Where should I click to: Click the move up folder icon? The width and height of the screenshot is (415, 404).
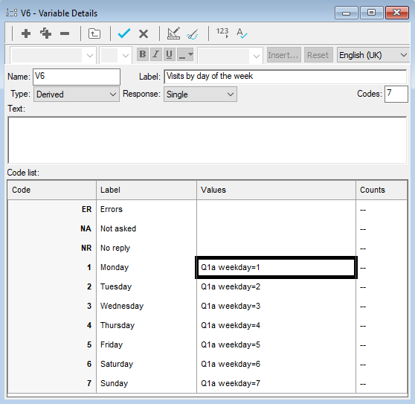click(94, 33)
